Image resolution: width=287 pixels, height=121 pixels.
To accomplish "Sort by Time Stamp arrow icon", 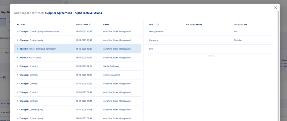I will coord(90,24).
